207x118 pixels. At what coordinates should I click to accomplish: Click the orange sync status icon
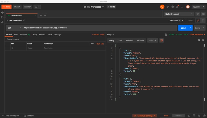point(162,7)
